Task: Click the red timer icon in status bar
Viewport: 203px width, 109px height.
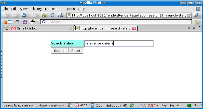Action: click(77, 105)
